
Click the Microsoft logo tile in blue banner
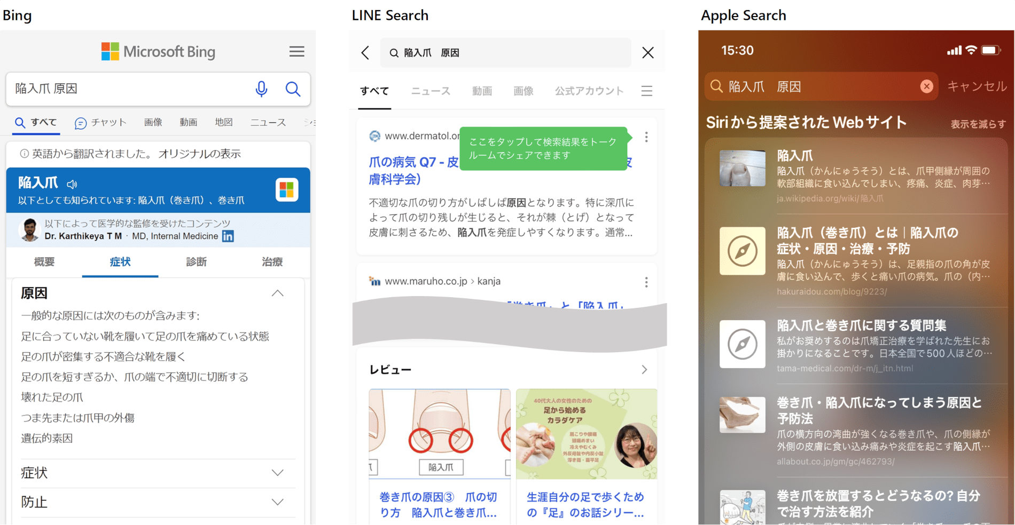(287, 189)
